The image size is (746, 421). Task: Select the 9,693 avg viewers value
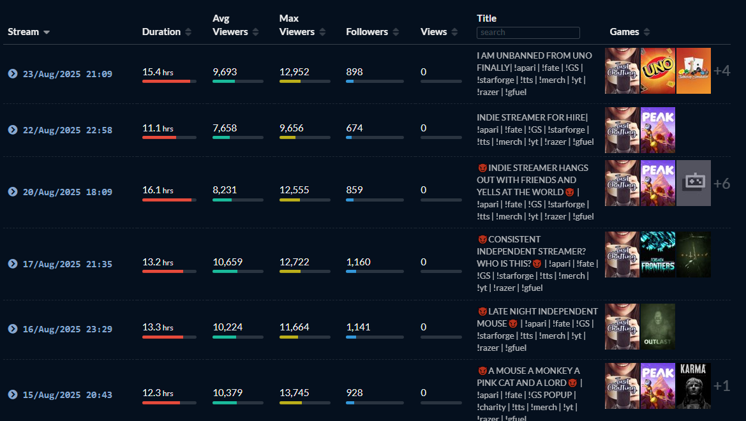(225, 72)
